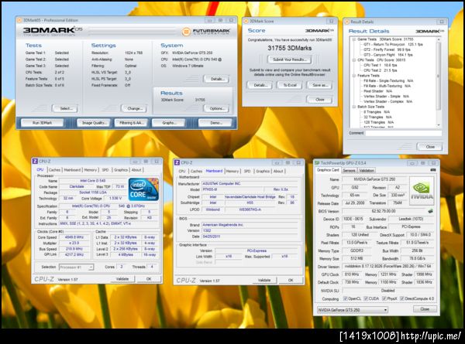
Task: Click the Run 3DMark button
Action: click(42, 122)
